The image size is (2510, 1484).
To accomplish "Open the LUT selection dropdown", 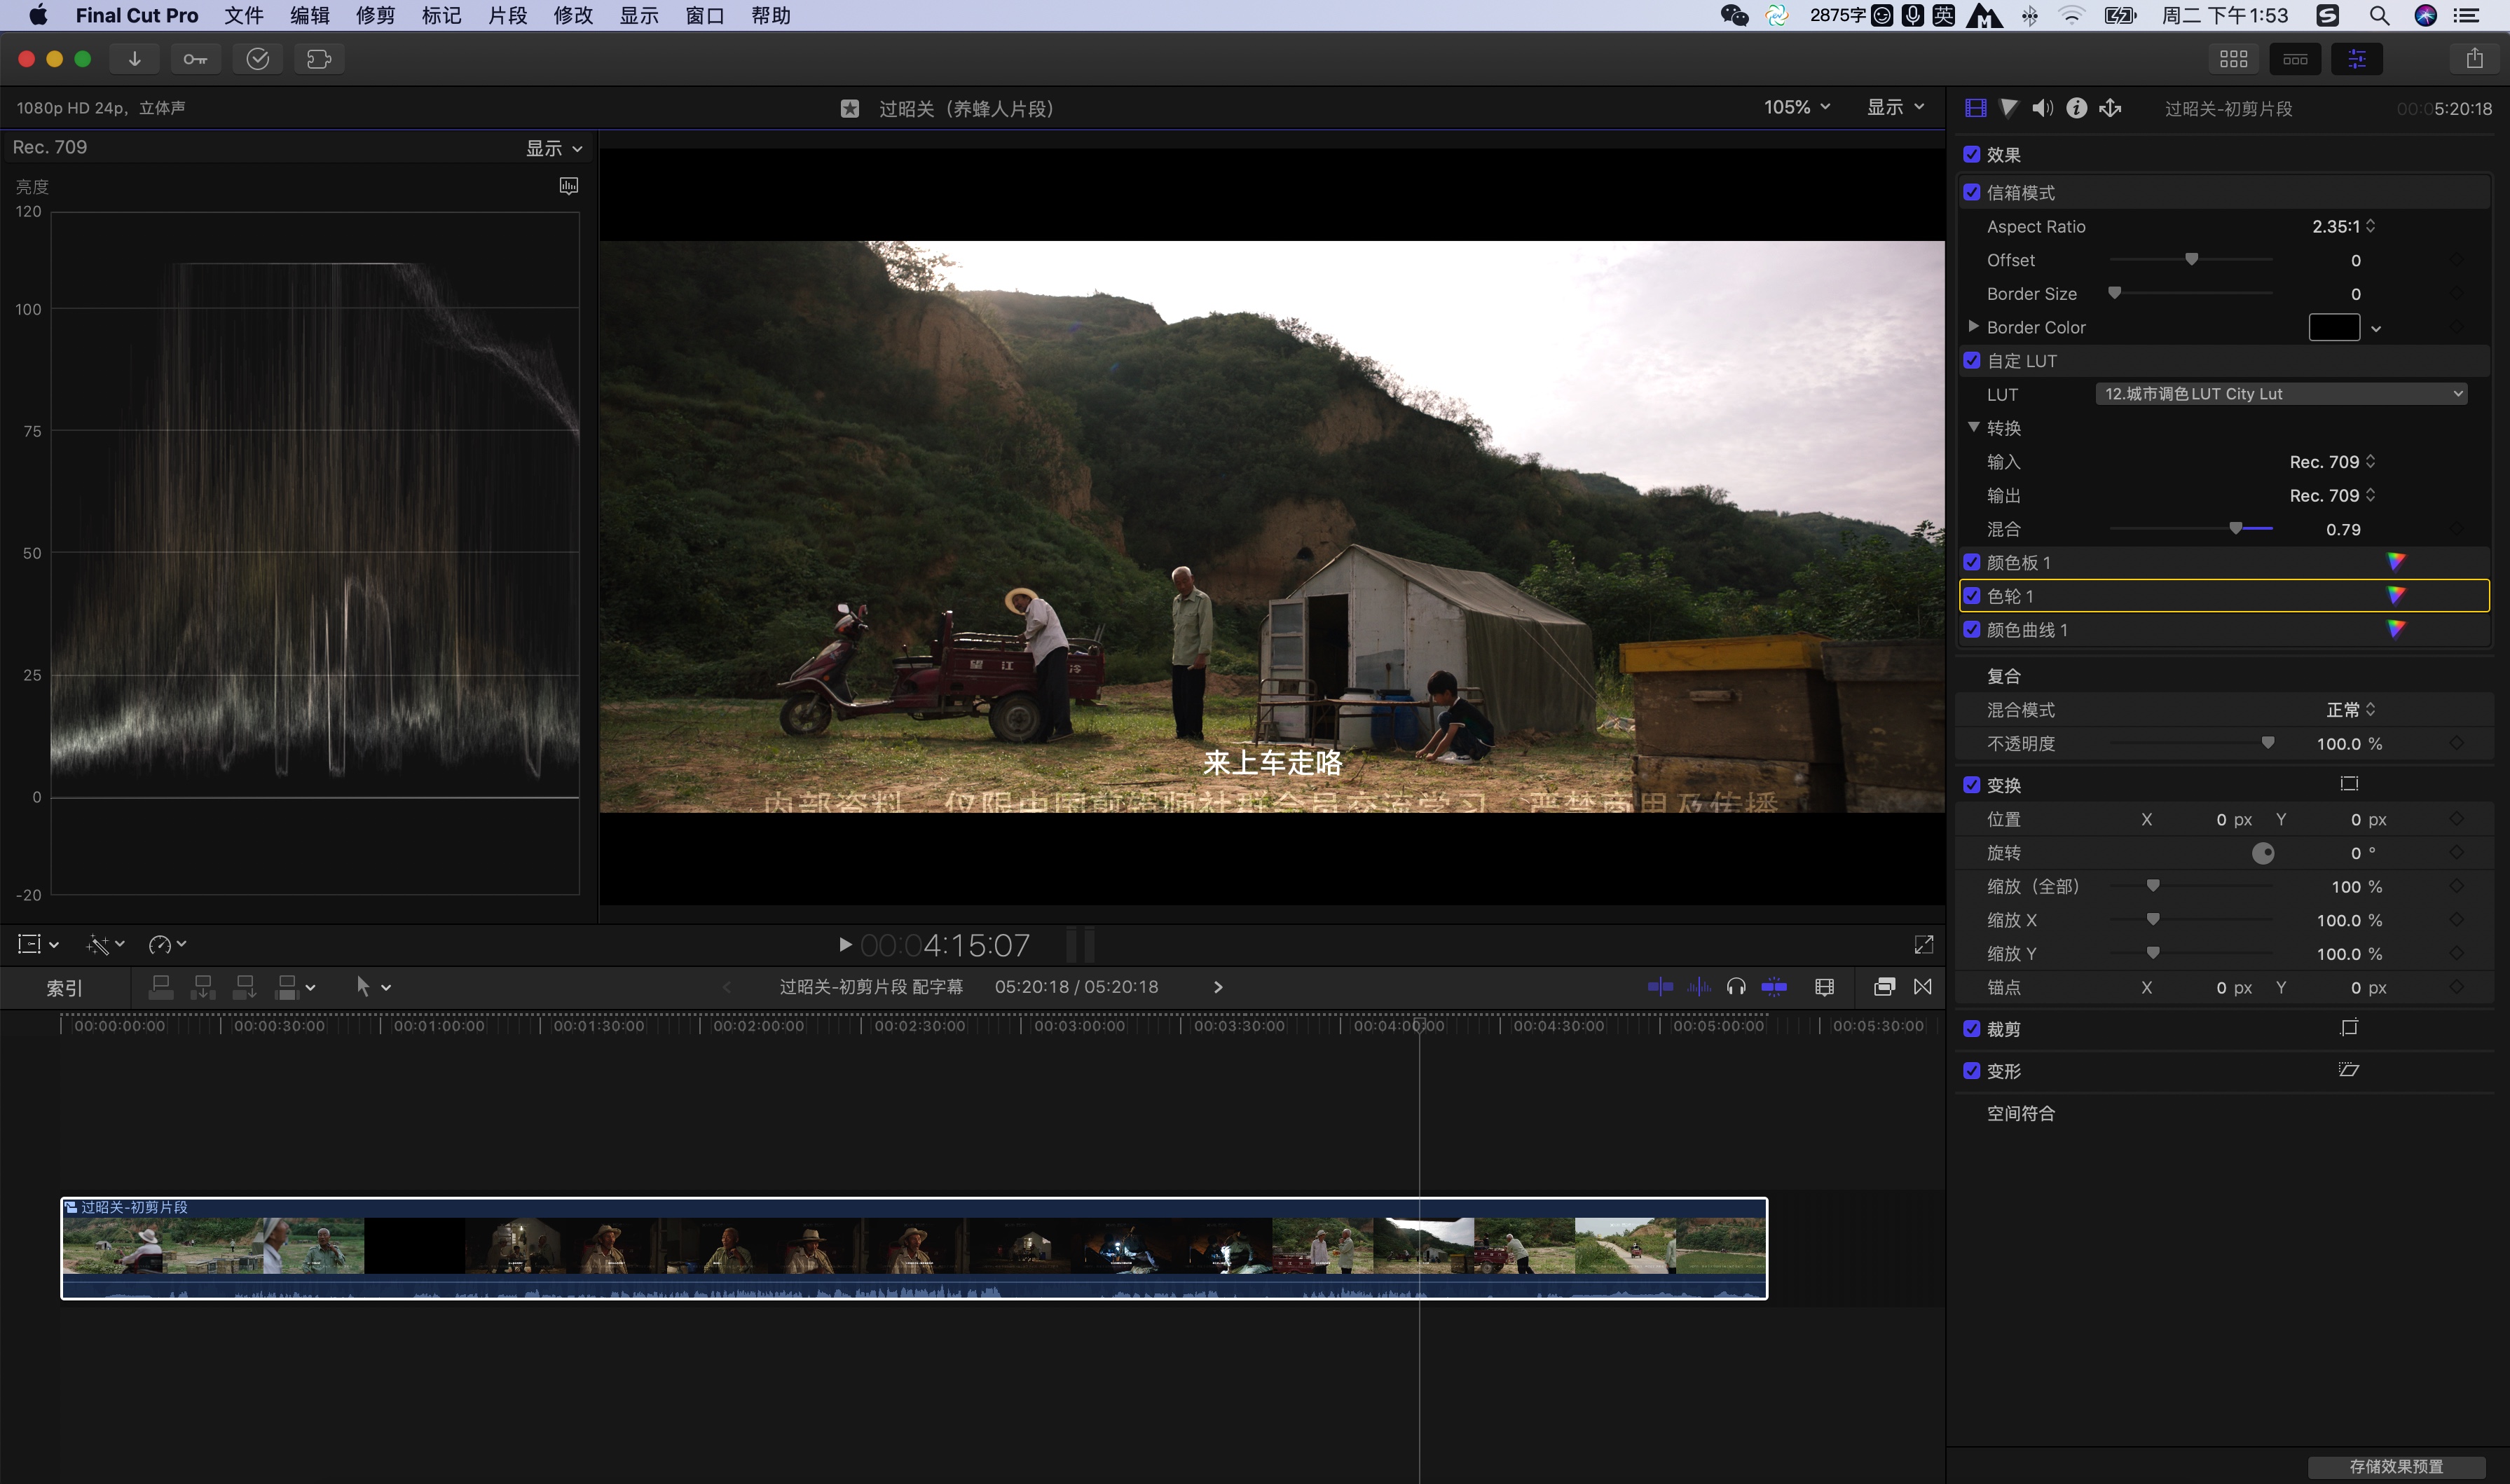I will tap(2280, 394).
